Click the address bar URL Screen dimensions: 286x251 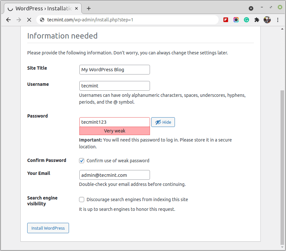(90, 20)
